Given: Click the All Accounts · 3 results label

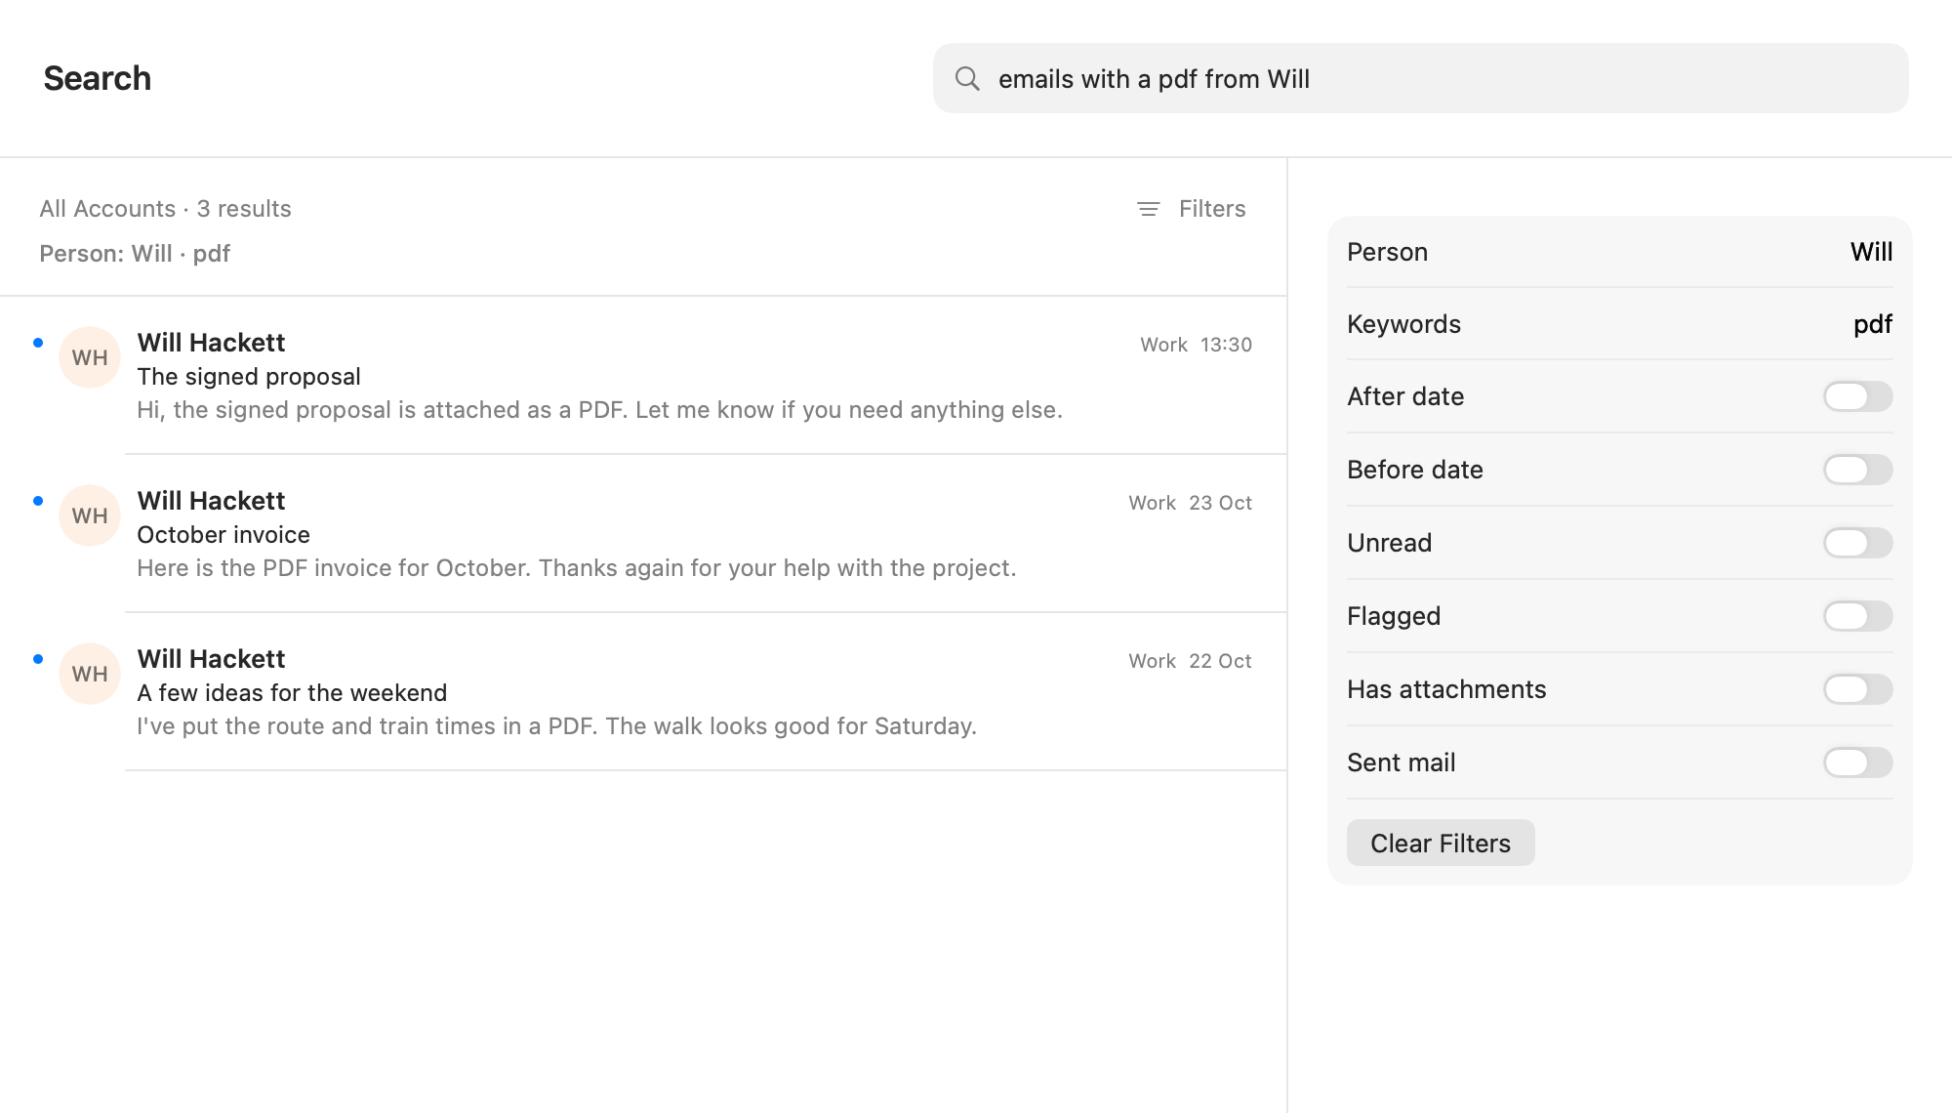Looking at the screenshot, I should click(165, 209).
